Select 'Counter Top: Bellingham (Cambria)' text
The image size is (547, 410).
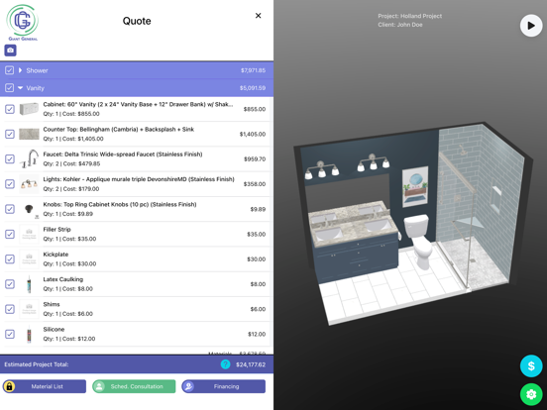coord(119,130)
